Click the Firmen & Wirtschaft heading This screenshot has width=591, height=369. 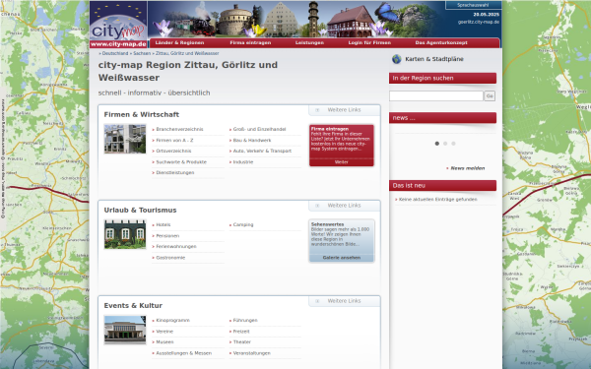[x=141, y=114]
